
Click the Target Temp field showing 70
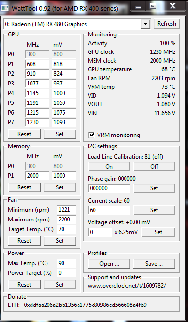point(66,229)
